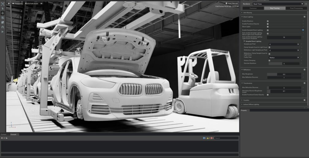Toggle Enable Shadows checkbox
This screenshot has width=309, height=158.
click(x=268, y=21)
